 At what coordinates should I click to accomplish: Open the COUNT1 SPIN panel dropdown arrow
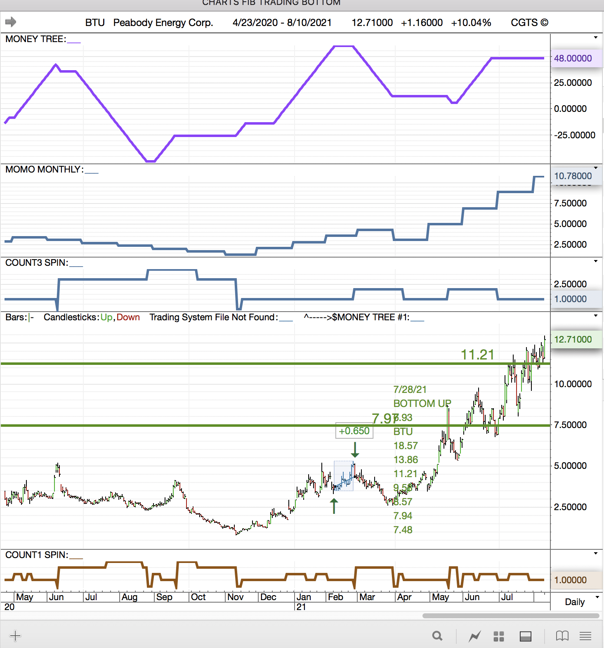[596, 553]
